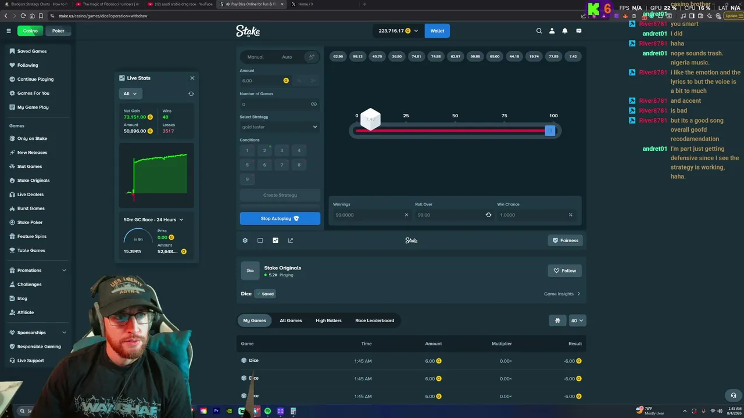Select the Manual betting tab
This screenshot has height=418, width=744.
point(256,57)
